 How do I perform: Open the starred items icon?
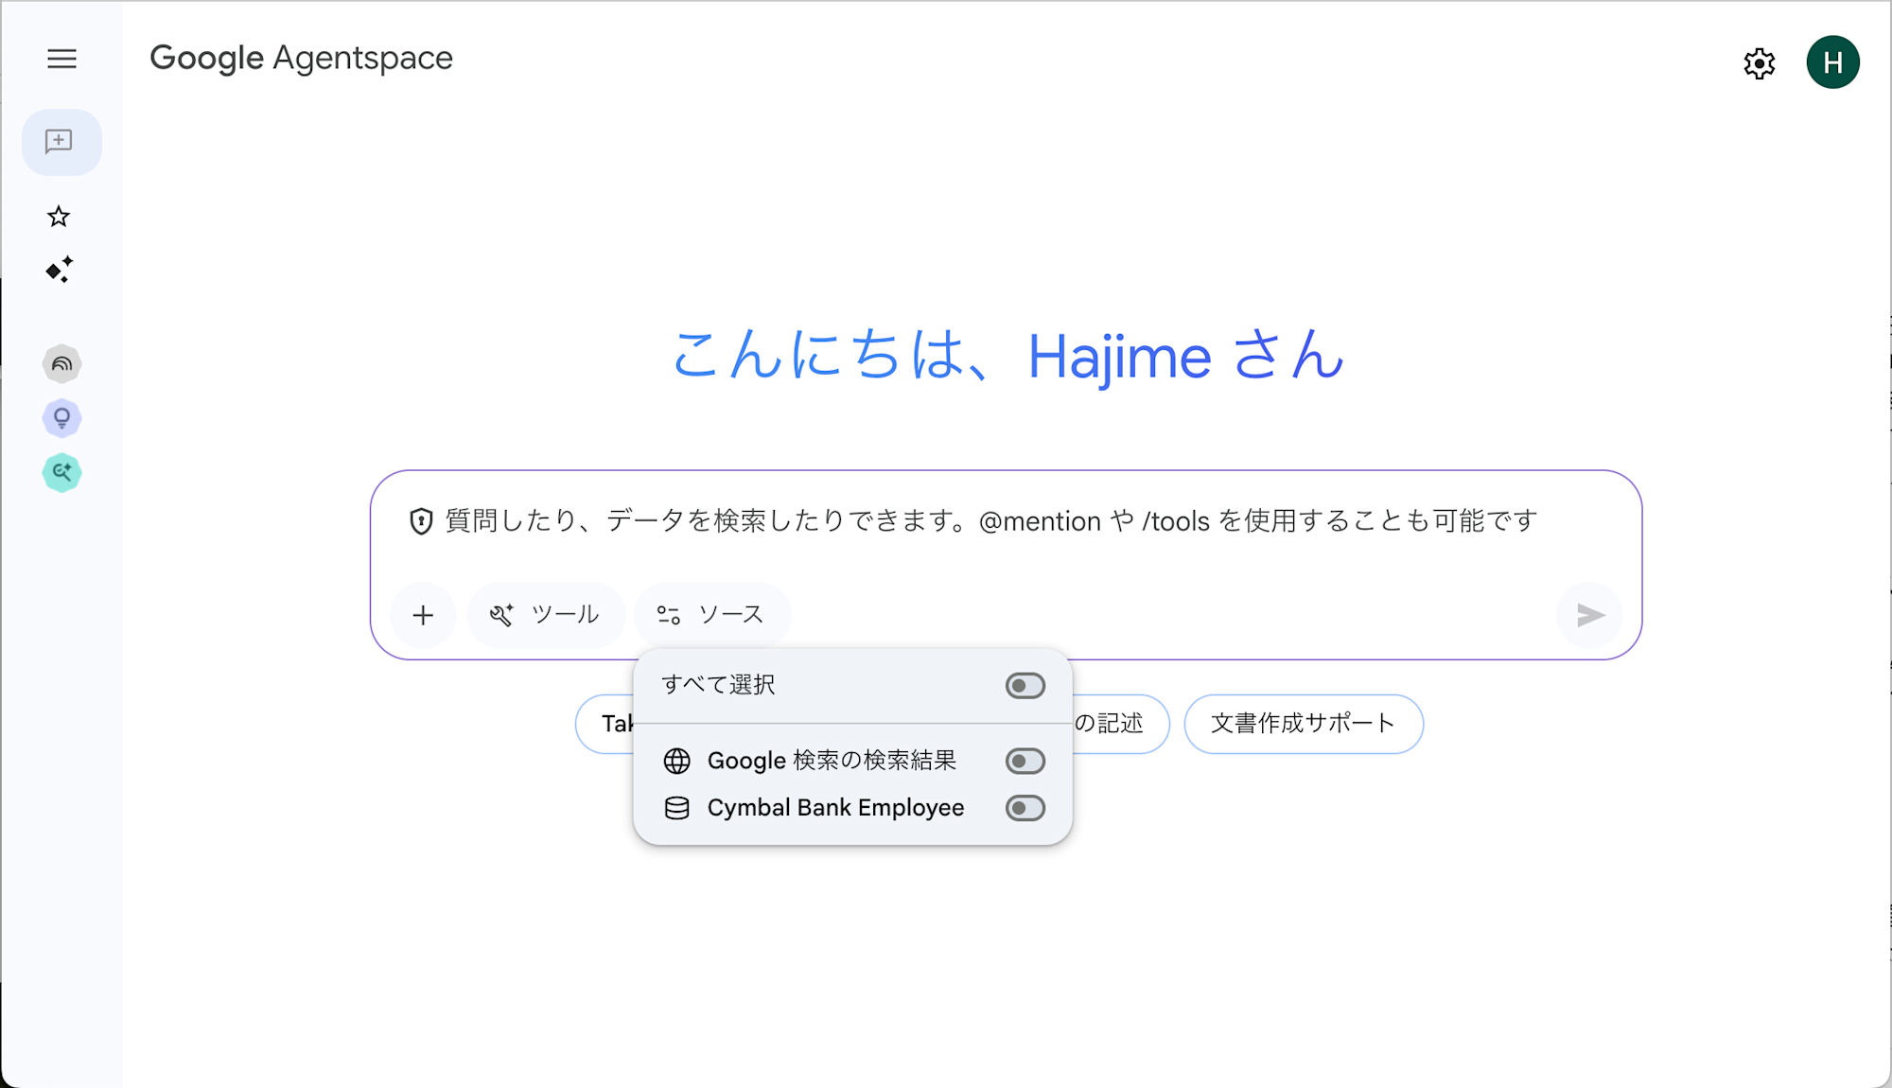[59, 217]
